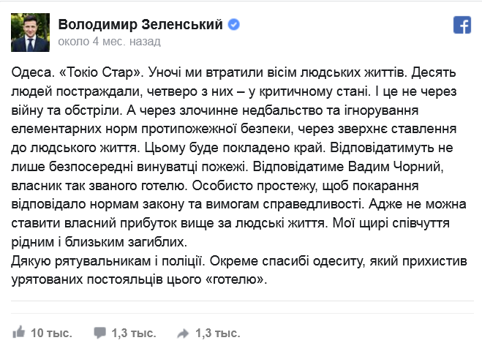Open Zelensky's profile photo thumbnail
The image size is (482, 343).
pos(30,32)
